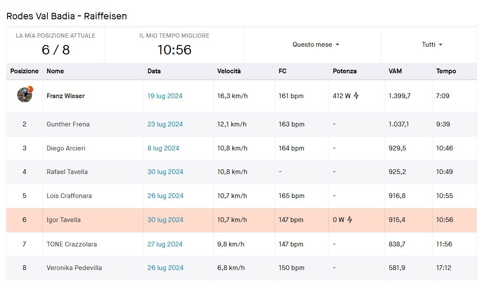Click the Velocità column header
Viewport: 483px width, 288px height.
229,71
